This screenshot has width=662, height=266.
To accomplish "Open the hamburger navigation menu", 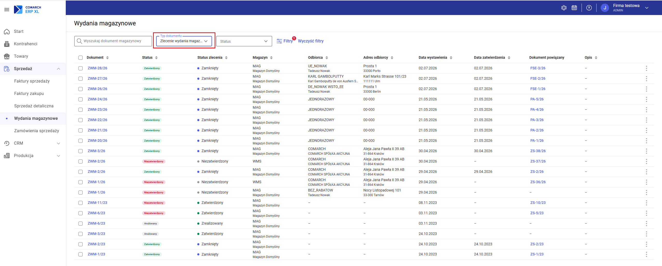I will (x=7, y=10).
